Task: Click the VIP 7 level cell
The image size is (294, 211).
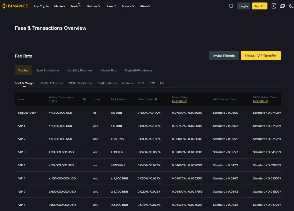Action: click(x=22, y=205)
